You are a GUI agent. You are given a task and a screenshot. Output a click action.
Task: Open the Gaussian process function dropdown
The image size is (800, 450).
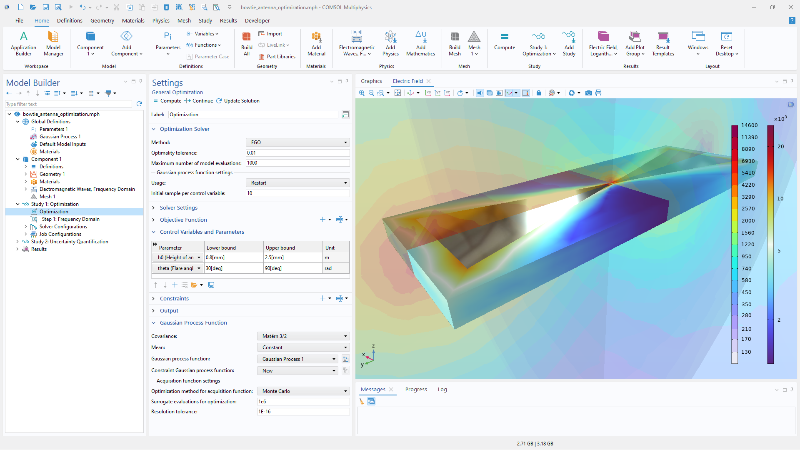click(x=297, y=359)
